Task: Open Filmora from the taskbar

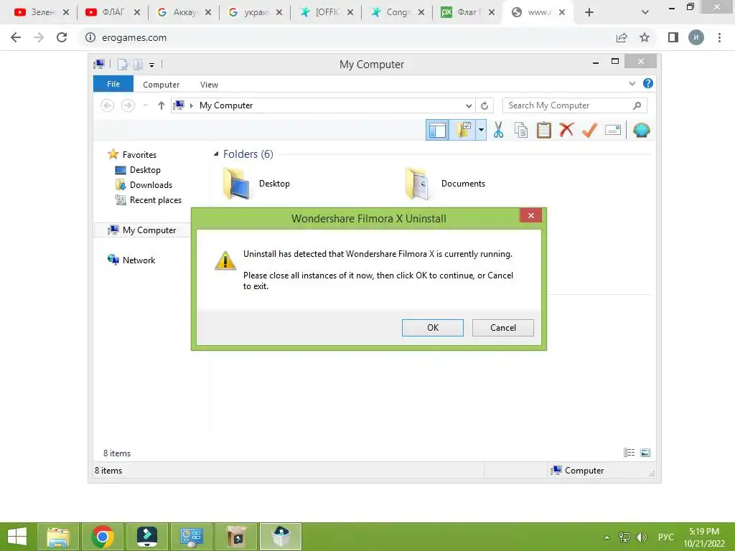Action: click(x=146, y=537)
